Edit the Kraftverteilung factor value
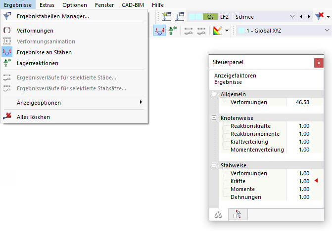The image size is (332, 231). (x=298, y=142)
